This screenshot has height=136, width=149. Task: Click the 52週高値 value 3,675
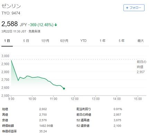(117, 120)
